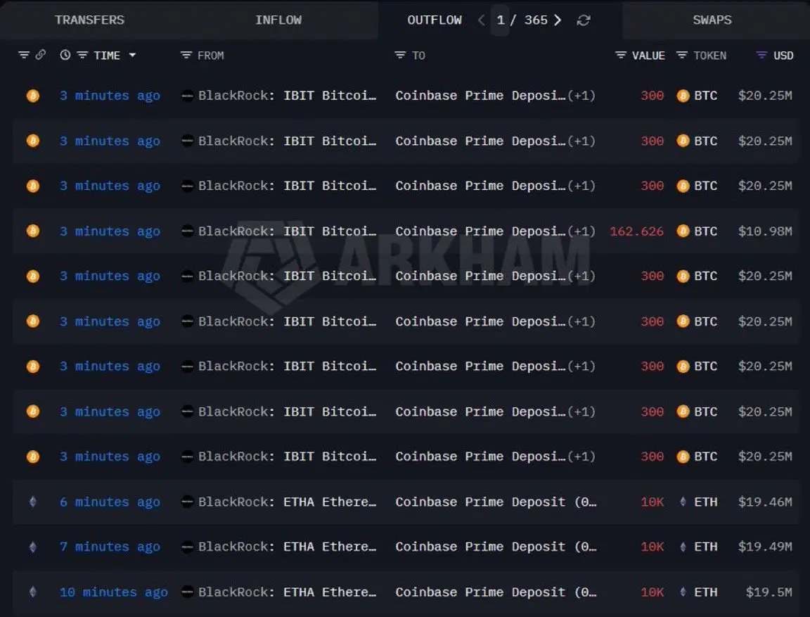Click BlackRock entity logo in the $19.49M row
Image resolution: width=810 pixels, height=617 pixels.
coord(188,547)
